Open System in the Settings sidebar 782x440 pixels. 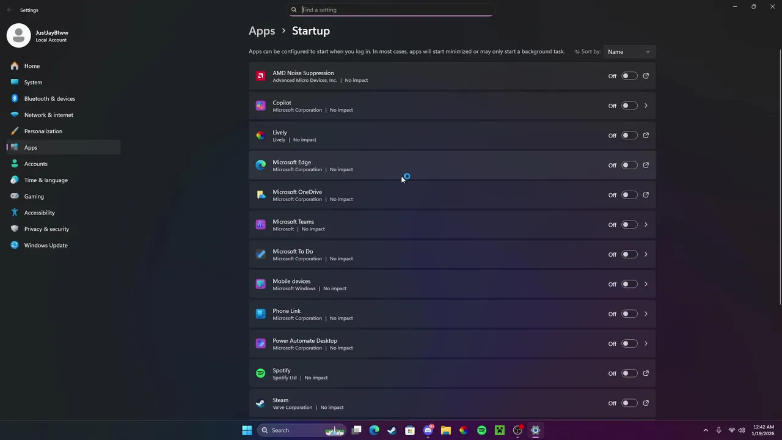tap(64, 82)
